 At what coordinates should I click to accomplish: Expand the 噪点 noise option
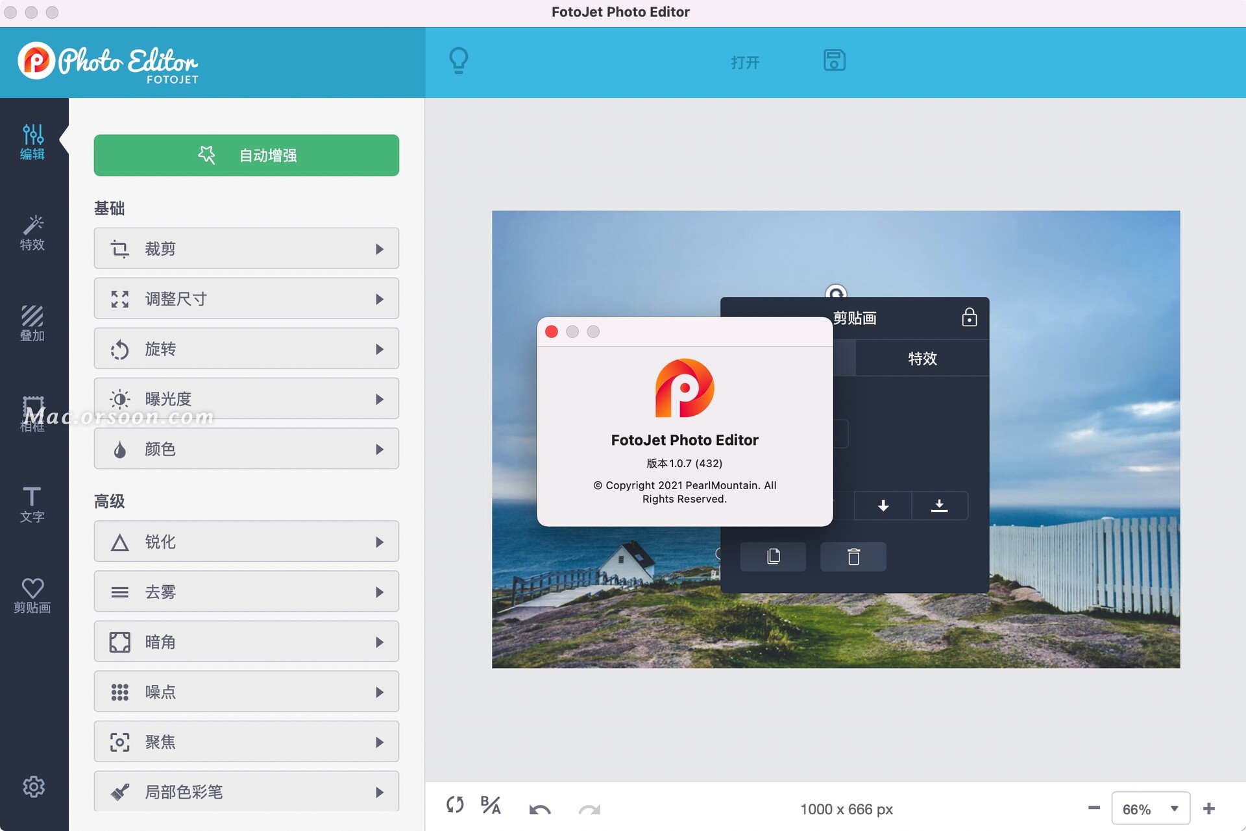tap(247, 691)
